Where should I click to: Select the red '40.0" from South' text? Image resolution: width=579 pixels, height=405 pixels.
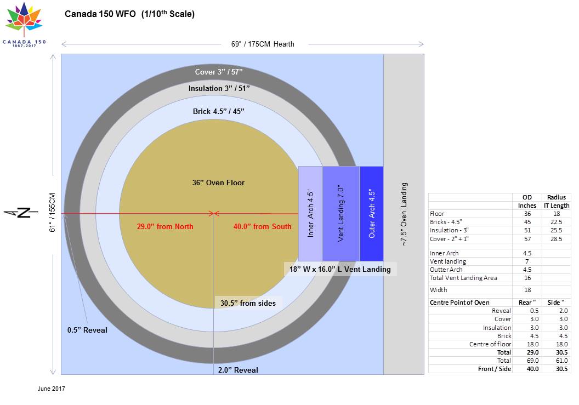point(262,226)
